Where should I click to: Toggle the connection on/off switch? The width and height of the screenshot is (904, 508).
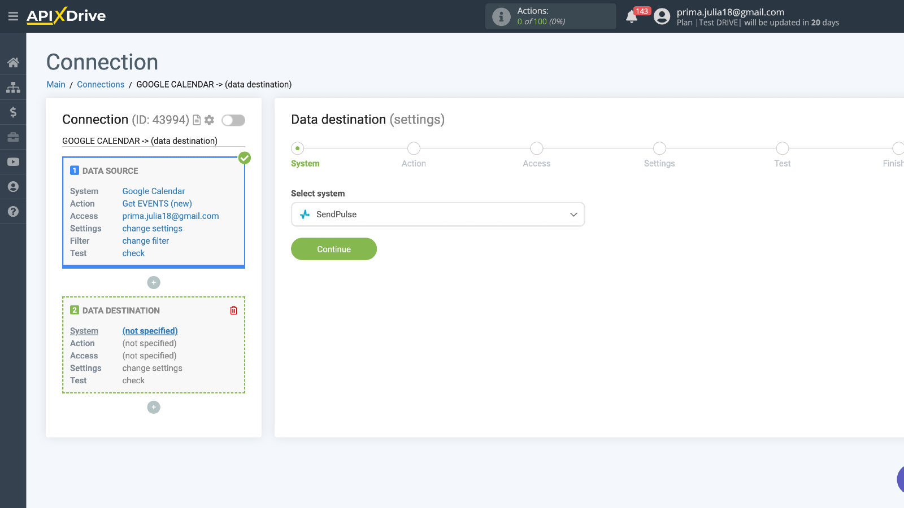tap(233, 120)
